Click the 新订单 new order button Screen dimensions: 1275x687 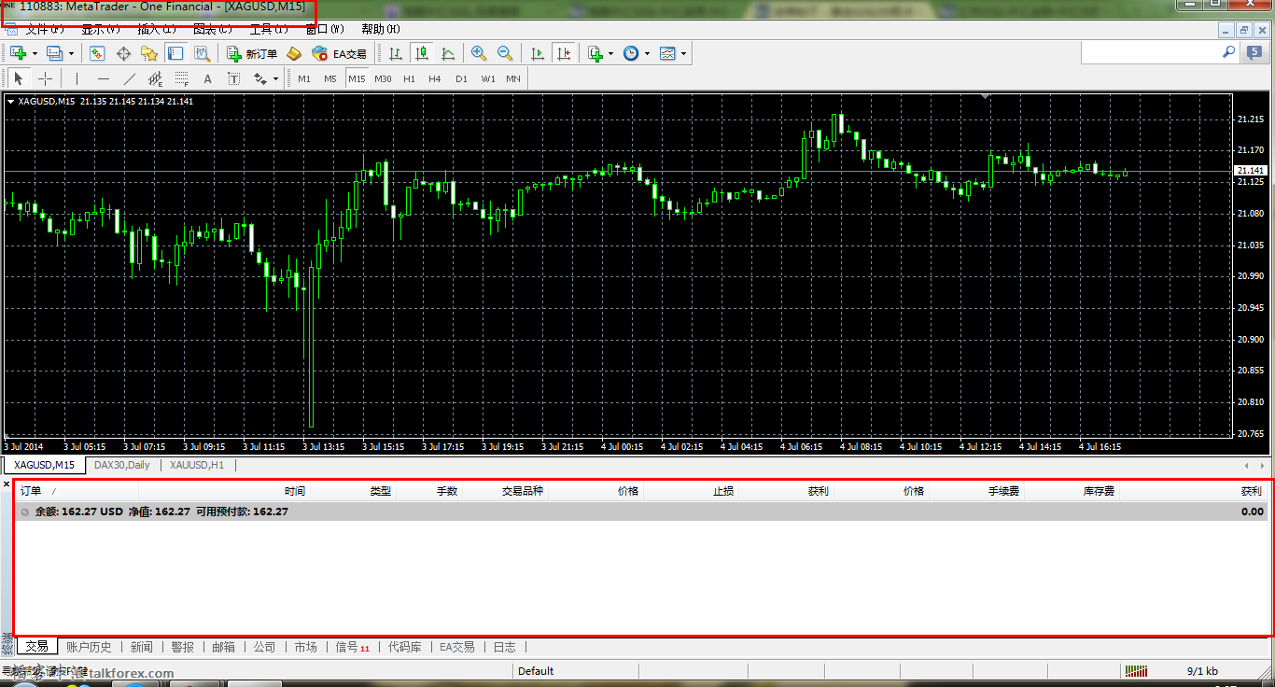[x=253, y=53]
